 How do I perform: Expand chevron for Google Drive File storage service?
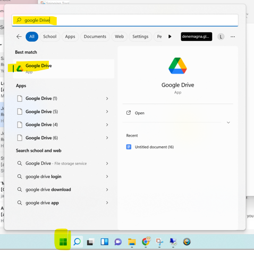click(107, 163)
